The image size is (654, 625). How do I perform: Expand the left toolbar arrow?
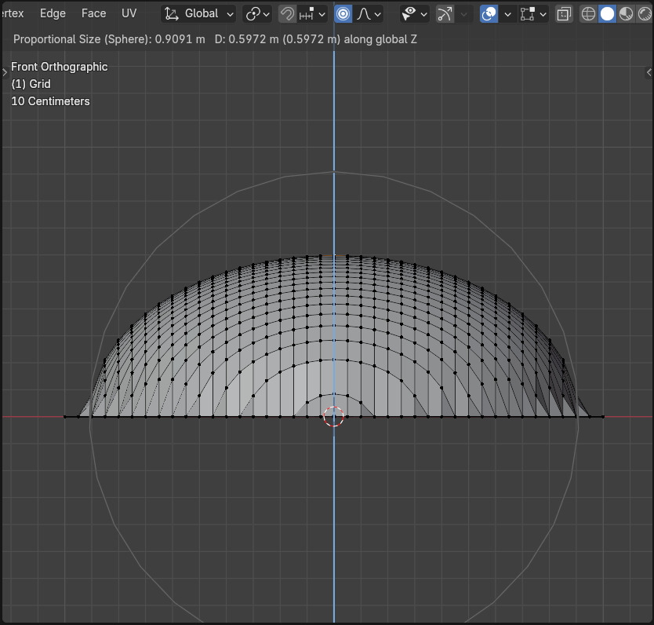click(x=5, y=72)
